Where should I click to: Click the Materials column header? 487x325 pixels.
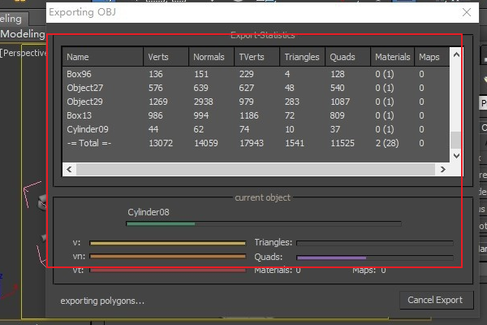[x=392, y=58]
